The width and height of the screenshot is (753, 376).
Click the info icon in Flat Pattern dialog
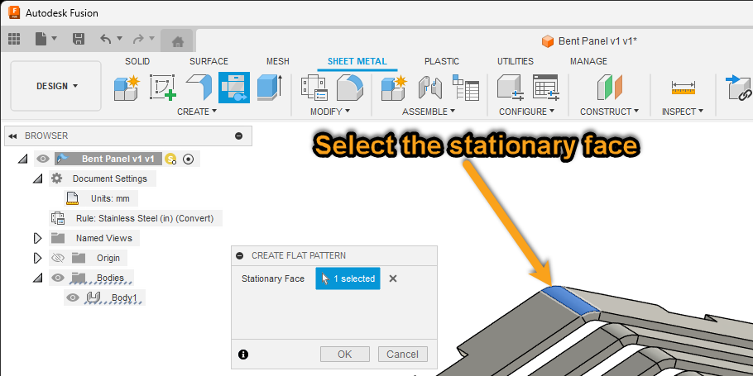pos(243,355)
